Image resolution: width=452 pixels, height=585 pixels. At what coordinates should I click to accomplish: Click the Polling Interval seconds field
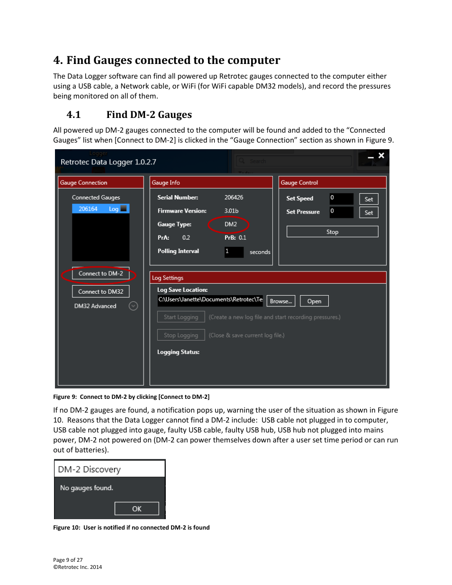tap(234, 252)
